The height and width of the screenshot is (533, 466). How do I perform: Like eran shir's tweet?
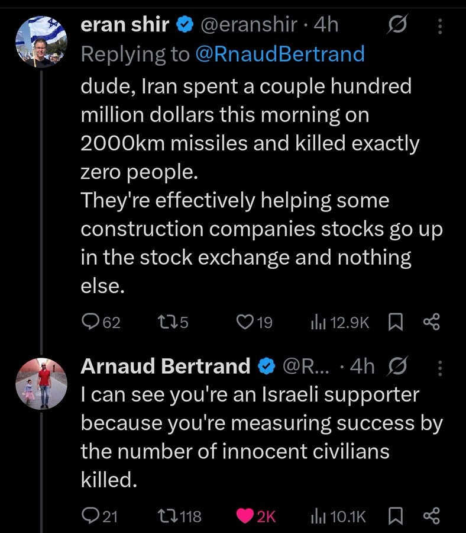(245, 322)
